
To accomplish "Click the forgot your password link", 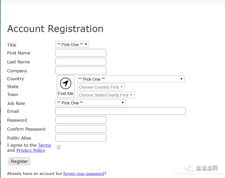I will click(x=84, y=174).
